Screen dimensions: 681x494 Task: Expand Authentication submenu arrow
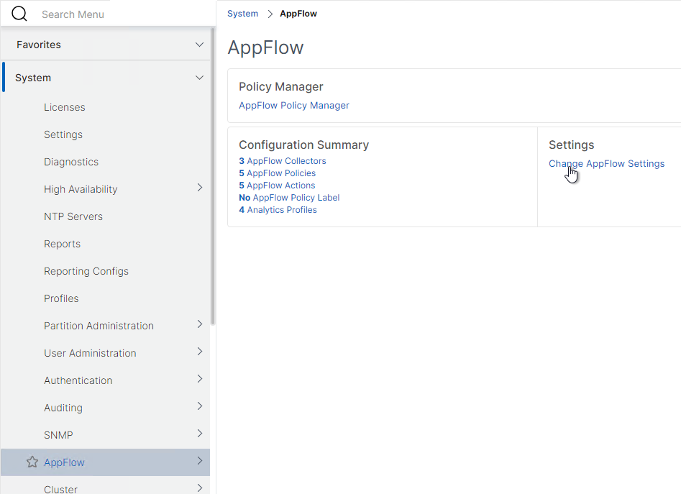200,379
